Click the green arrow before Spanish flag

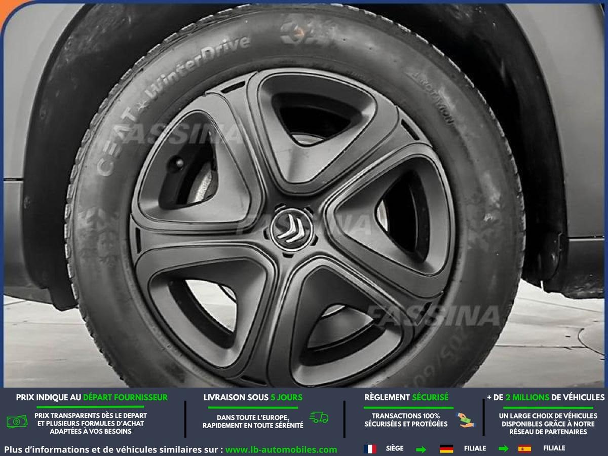[x=504, y=449]
